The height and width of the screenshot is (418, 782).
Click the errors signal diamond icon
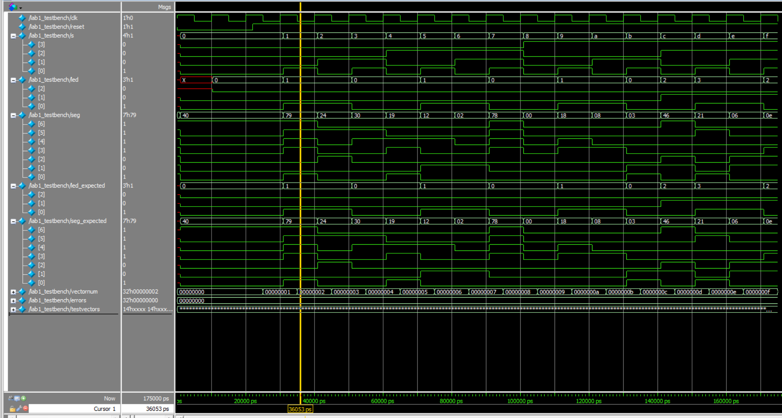[22, 300]
